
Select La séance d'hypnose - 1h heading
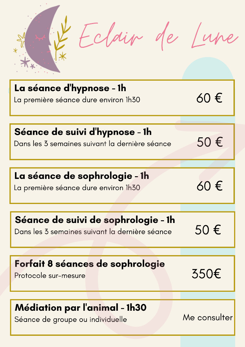click(70, 88)
